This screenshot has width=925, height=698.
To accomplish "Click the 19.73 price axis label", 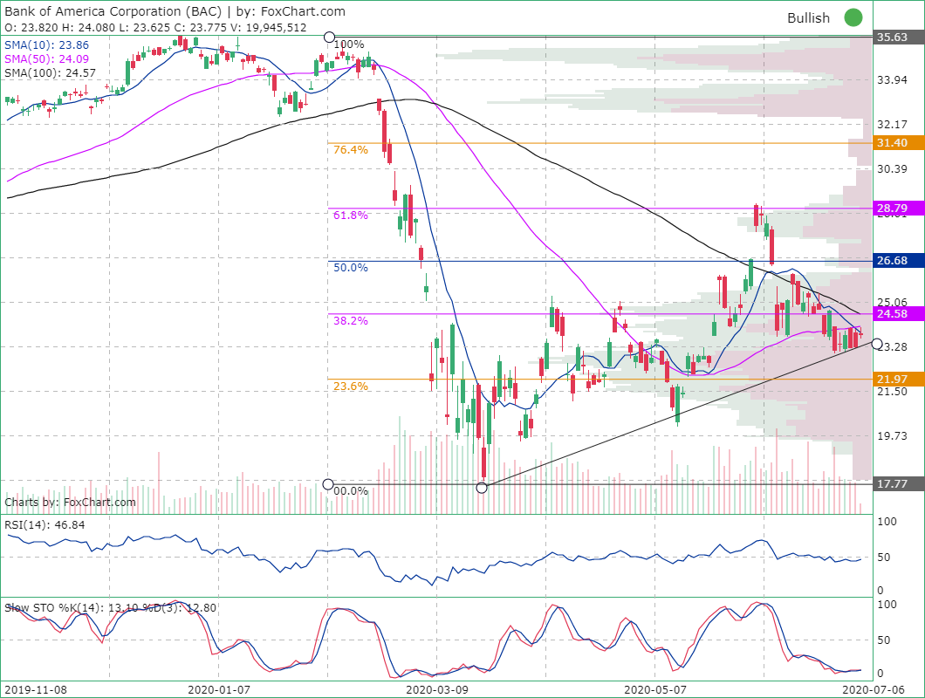I will (892, 436).
